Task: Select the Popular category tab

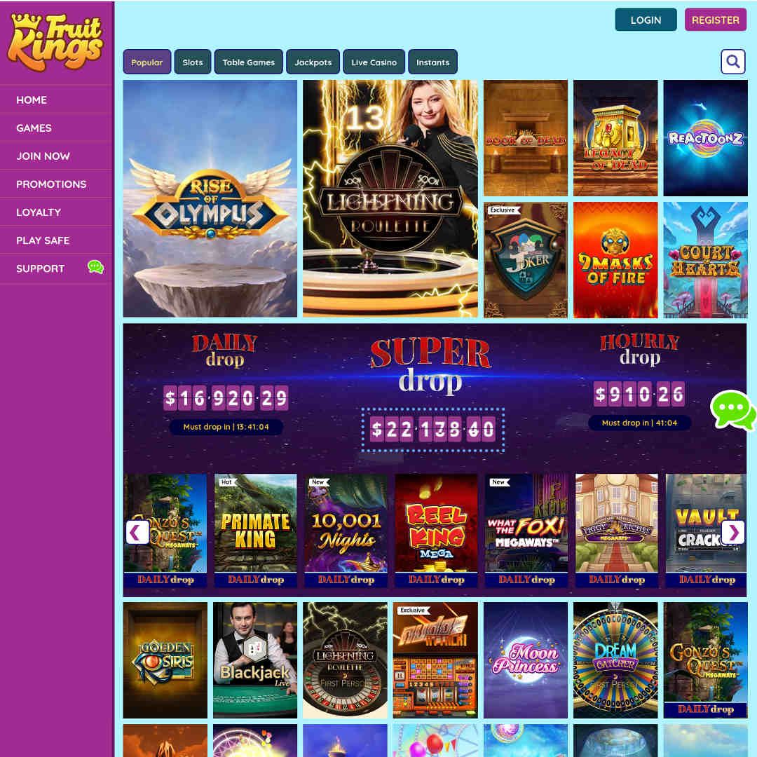Action: pos(146,62)
